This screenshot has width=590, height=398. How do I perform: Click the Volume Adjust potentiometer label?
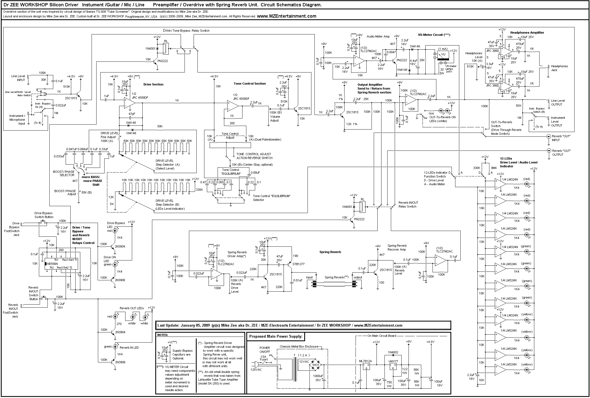[x=275, y=119]
